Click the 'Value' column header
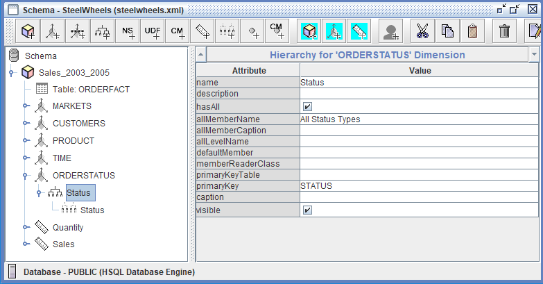 click(x=420, y=71)
